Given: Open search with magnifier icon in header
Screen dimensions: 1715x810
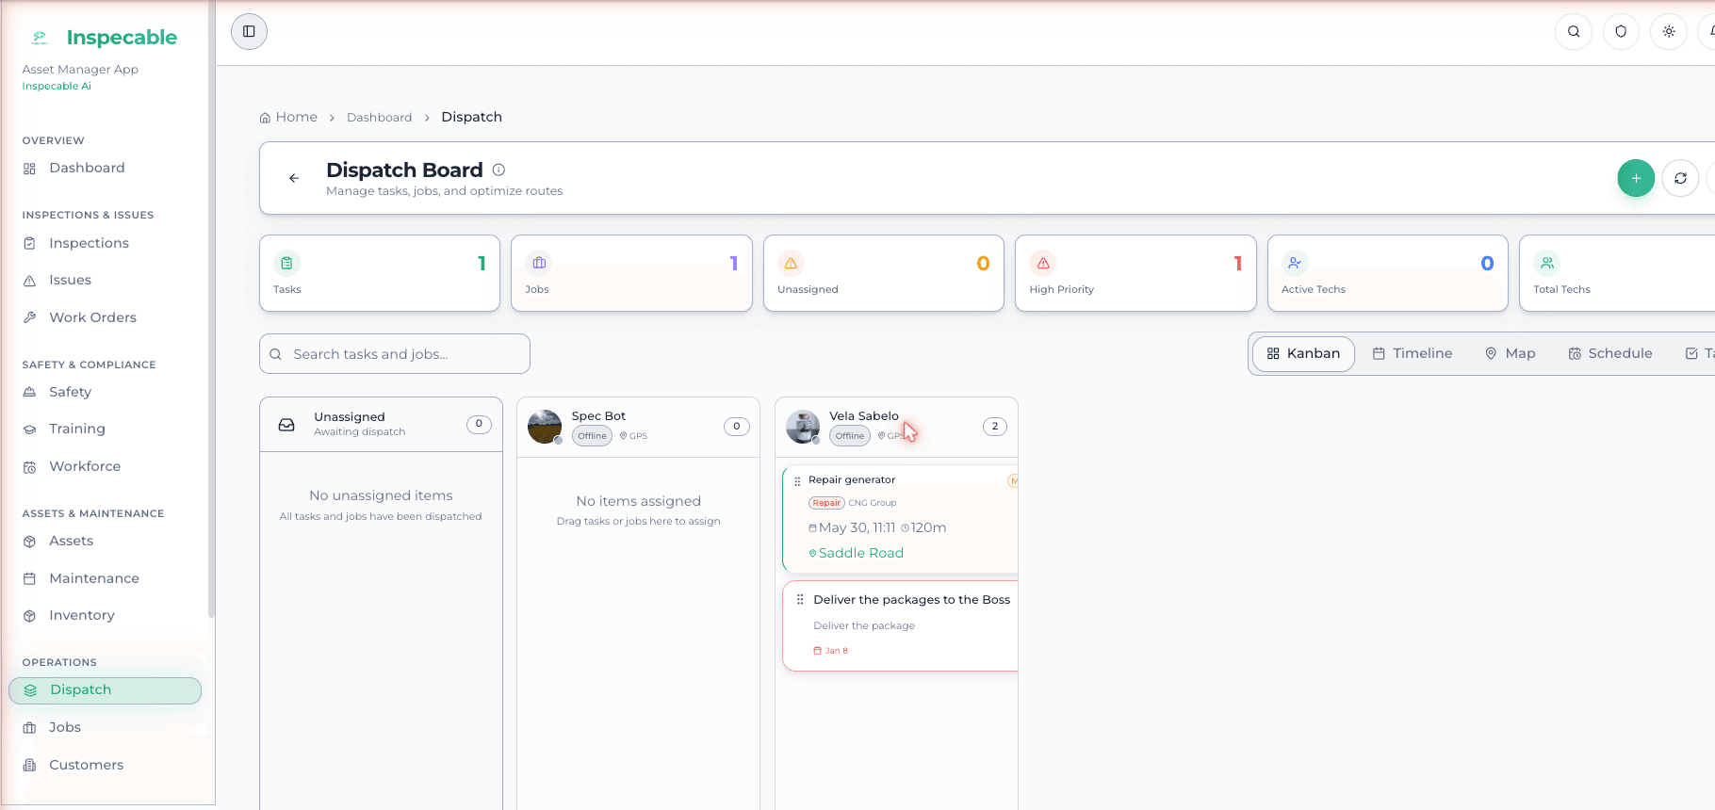Looking at the screenshot, I should pyautogui.click(x=1574, y=31).
